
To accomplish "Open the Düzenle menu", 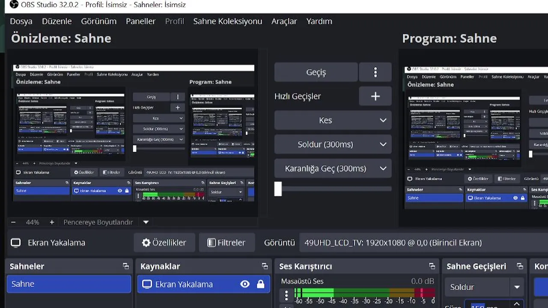I will tap(57, 21).
